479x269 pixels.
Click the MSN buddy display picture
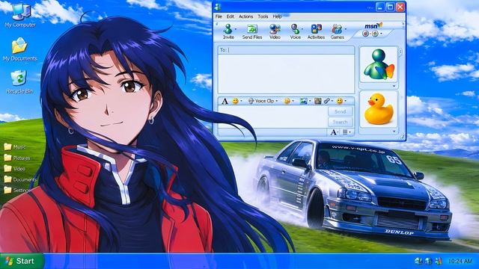point(379,64)
